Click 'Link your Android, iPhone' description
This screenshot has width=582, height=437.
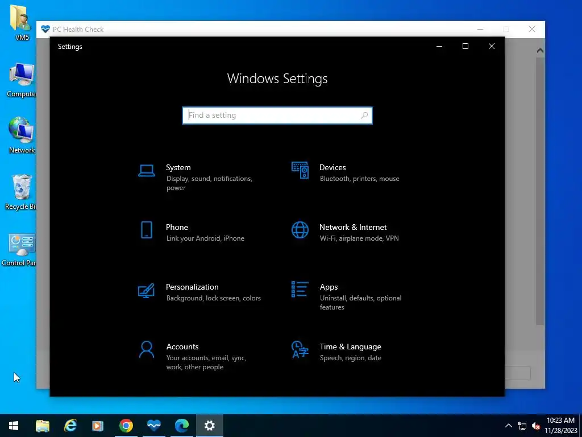[205, 238]
